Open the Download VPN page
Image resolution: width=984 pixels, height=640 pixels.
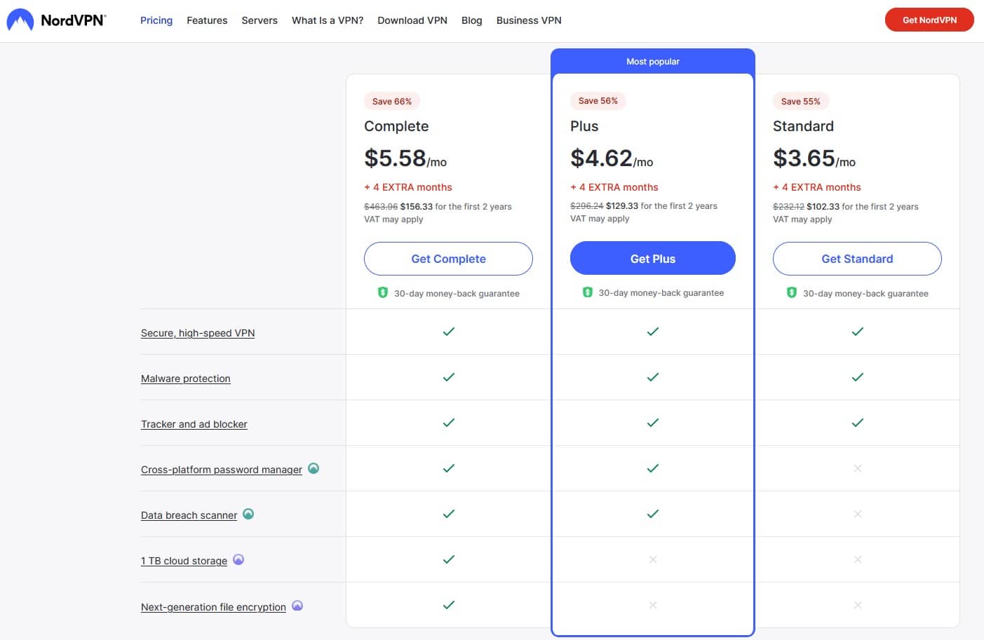coord(412,20)
